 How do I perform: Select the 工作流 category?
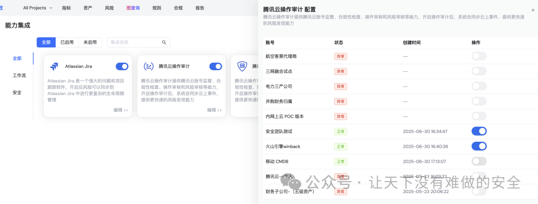tap(19, 76)
